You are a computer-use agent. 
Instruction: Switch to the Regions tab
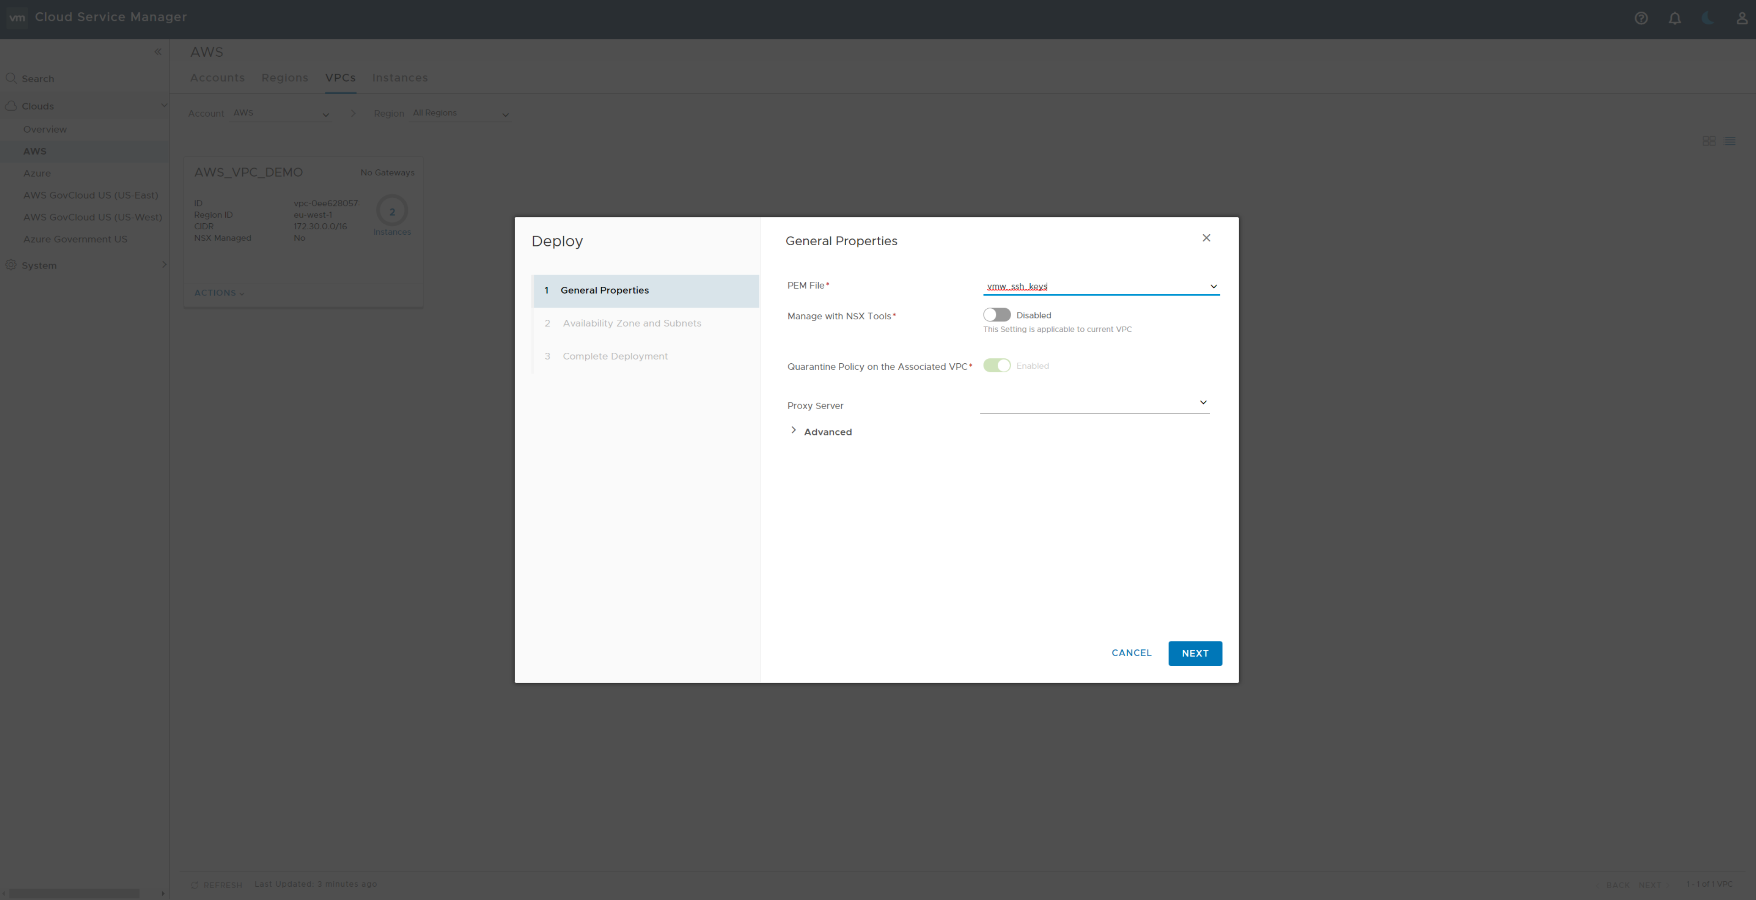[x=284, y=78]
